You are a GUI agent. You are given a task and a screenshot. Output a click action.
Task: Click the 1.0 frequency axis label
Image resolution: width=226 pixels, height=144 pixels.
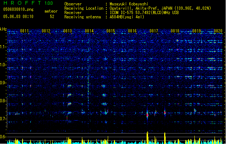[3, 65]
